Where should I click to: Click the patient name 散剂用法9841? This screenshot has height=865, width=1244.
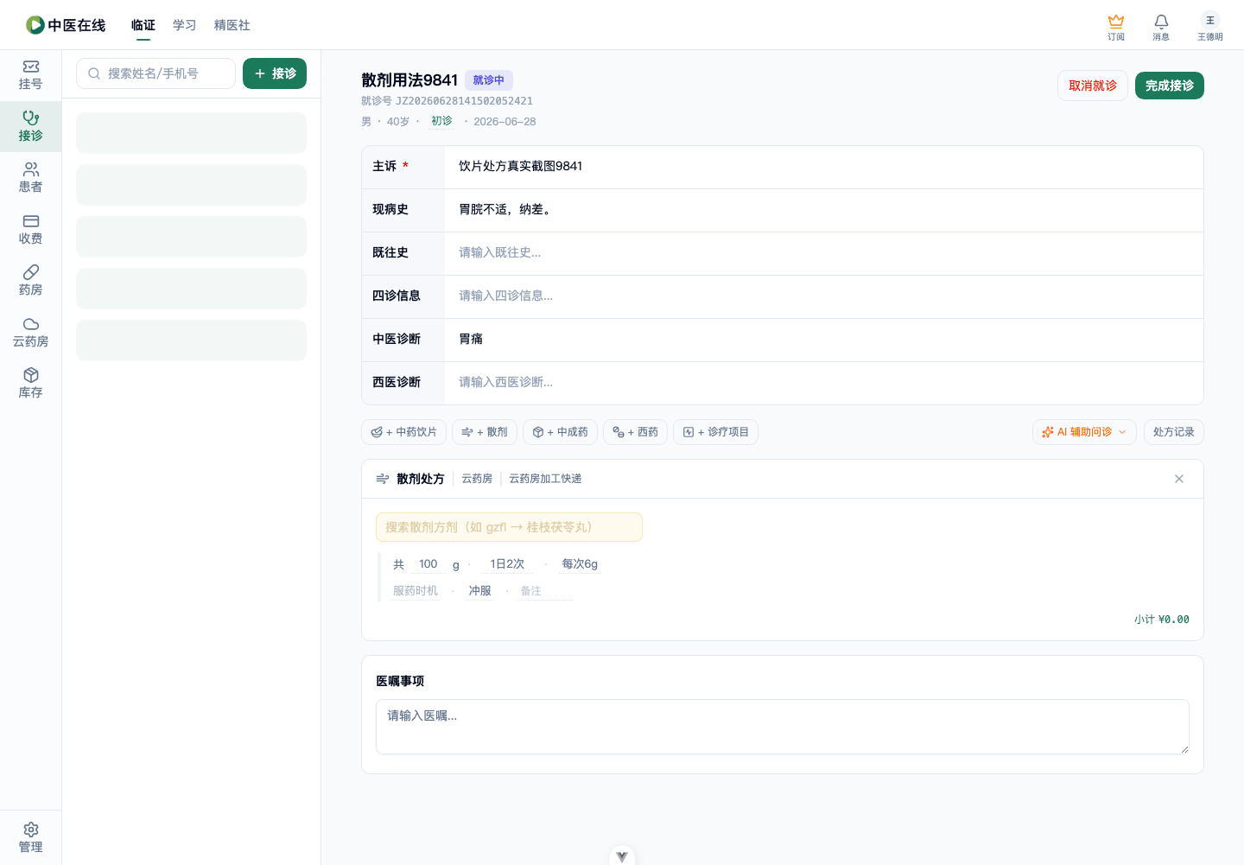pos(409,80)
